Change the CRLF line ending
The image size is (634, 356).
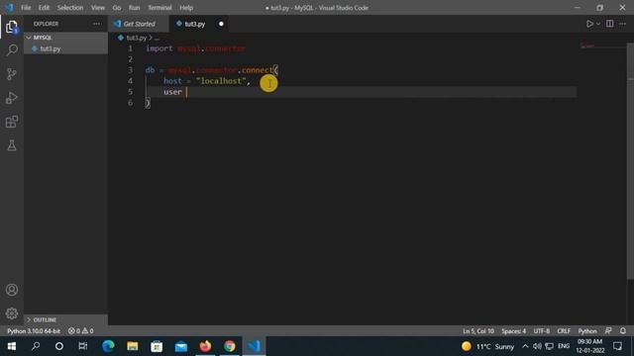pos(564,331)
